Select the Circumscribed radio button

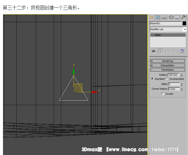click(x=167, y=79)
